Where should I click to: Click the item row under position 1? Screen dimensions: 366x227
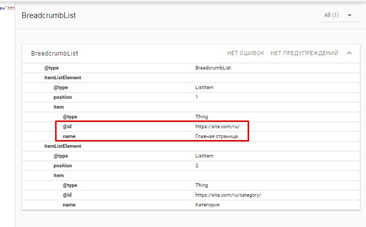191,107
